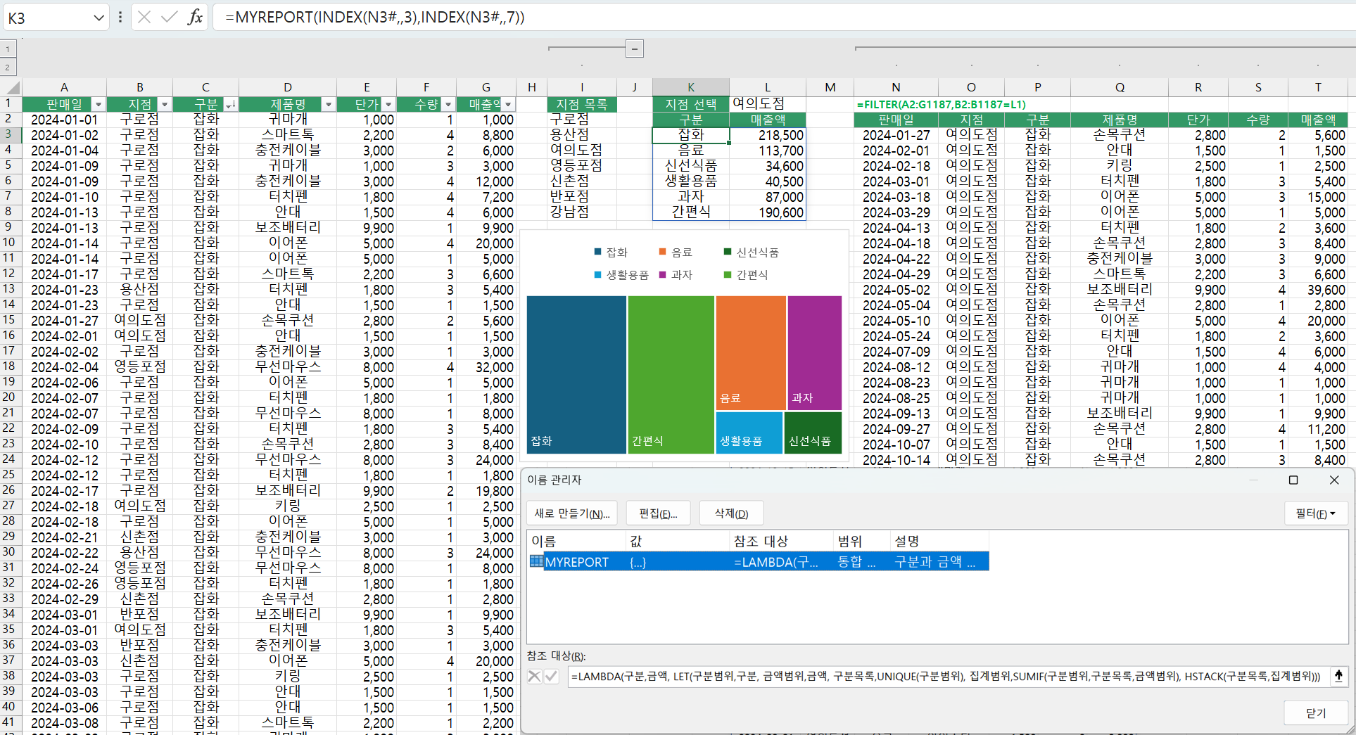Click the 잡화 legend color swatch

tap(598, 252)
